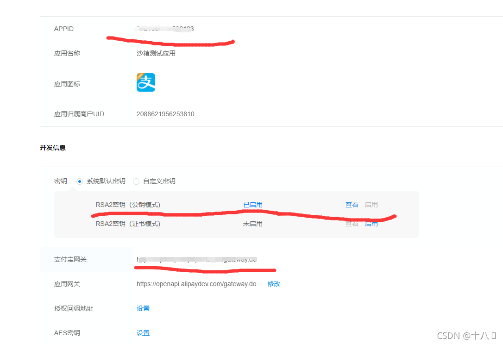Set the 授权回调地址 with 设置
Screen dimensions: 503x344
coord(143,308)
